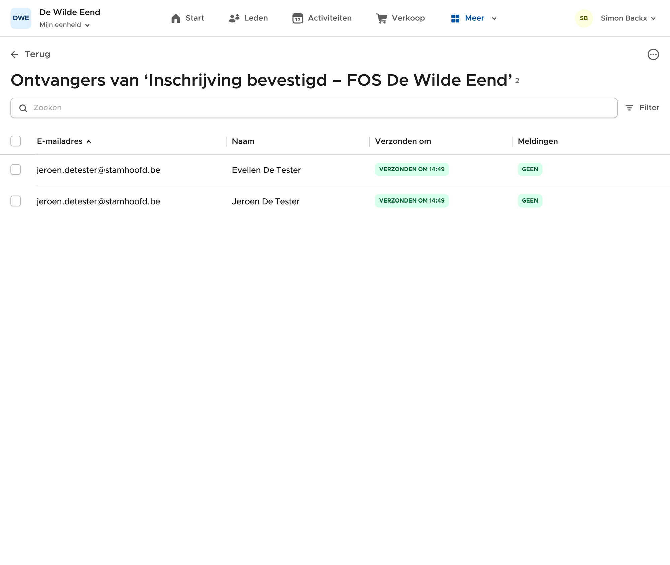Click the Meldingen column header
Screen dimensions: 670x565
click(538, 141)
